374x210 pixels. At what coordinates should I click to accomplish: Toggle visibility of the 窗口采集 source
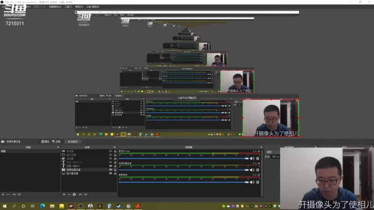110,155
